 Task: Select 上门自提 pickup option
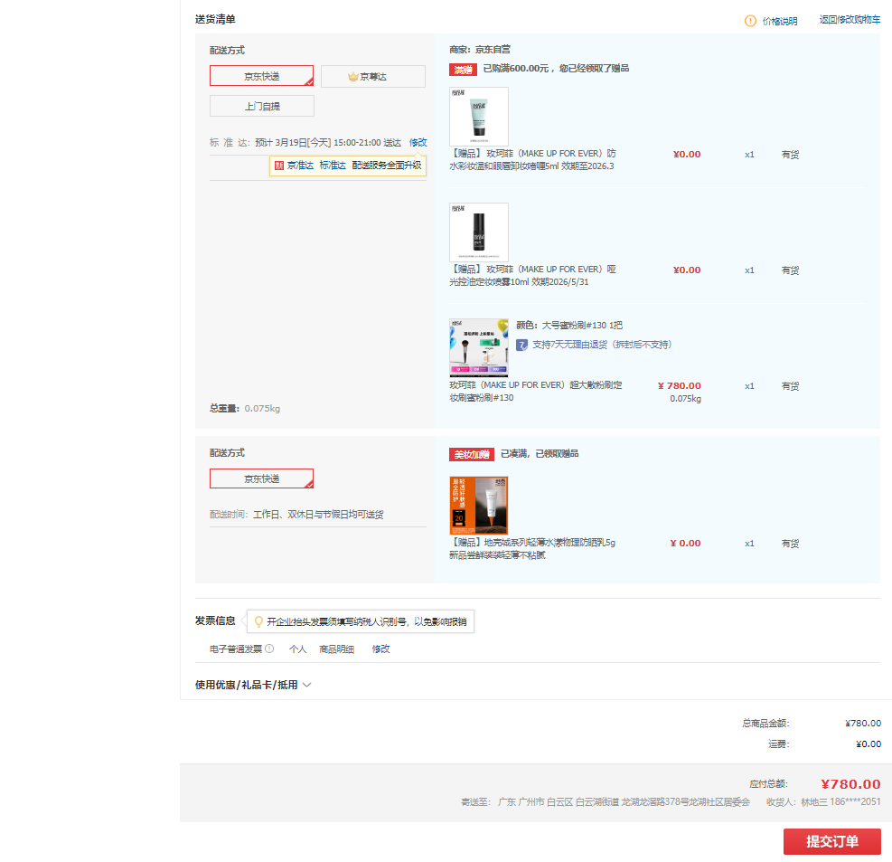pyautogui.click(x=262, y=106)
